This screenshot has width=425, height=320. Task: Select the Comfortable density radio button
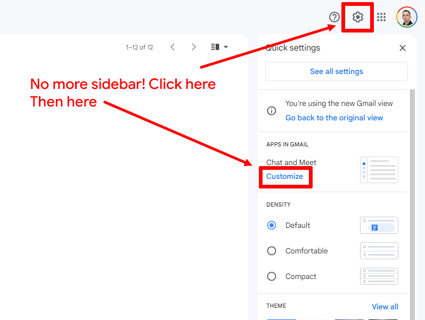(x=271, y=251)
